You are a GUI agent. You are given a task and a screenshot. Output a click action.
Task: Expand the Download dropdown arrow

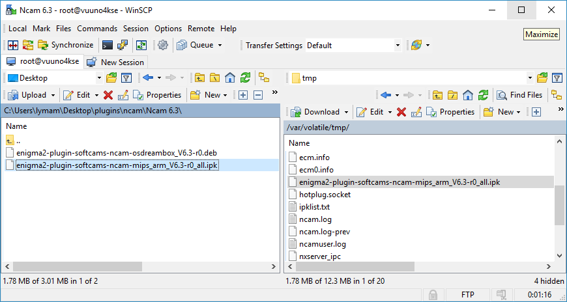pos(347,113)
